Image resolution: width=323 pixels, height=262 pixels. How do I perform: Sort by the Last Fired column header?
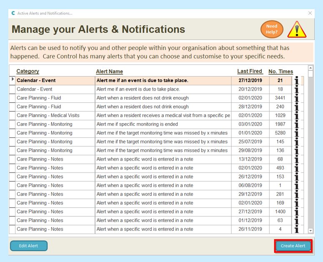[x=250, y=71]
